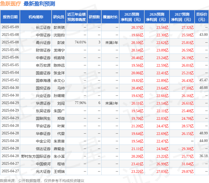Select the 目标价 column header
This screenshot has width=209, height=183.
point(202,17)
